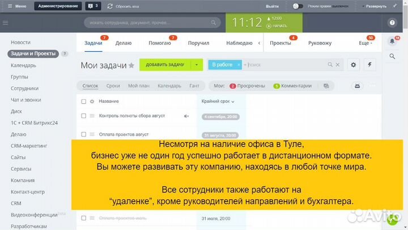Open the Меню hamburger icon in admin bar

(10, 6)
